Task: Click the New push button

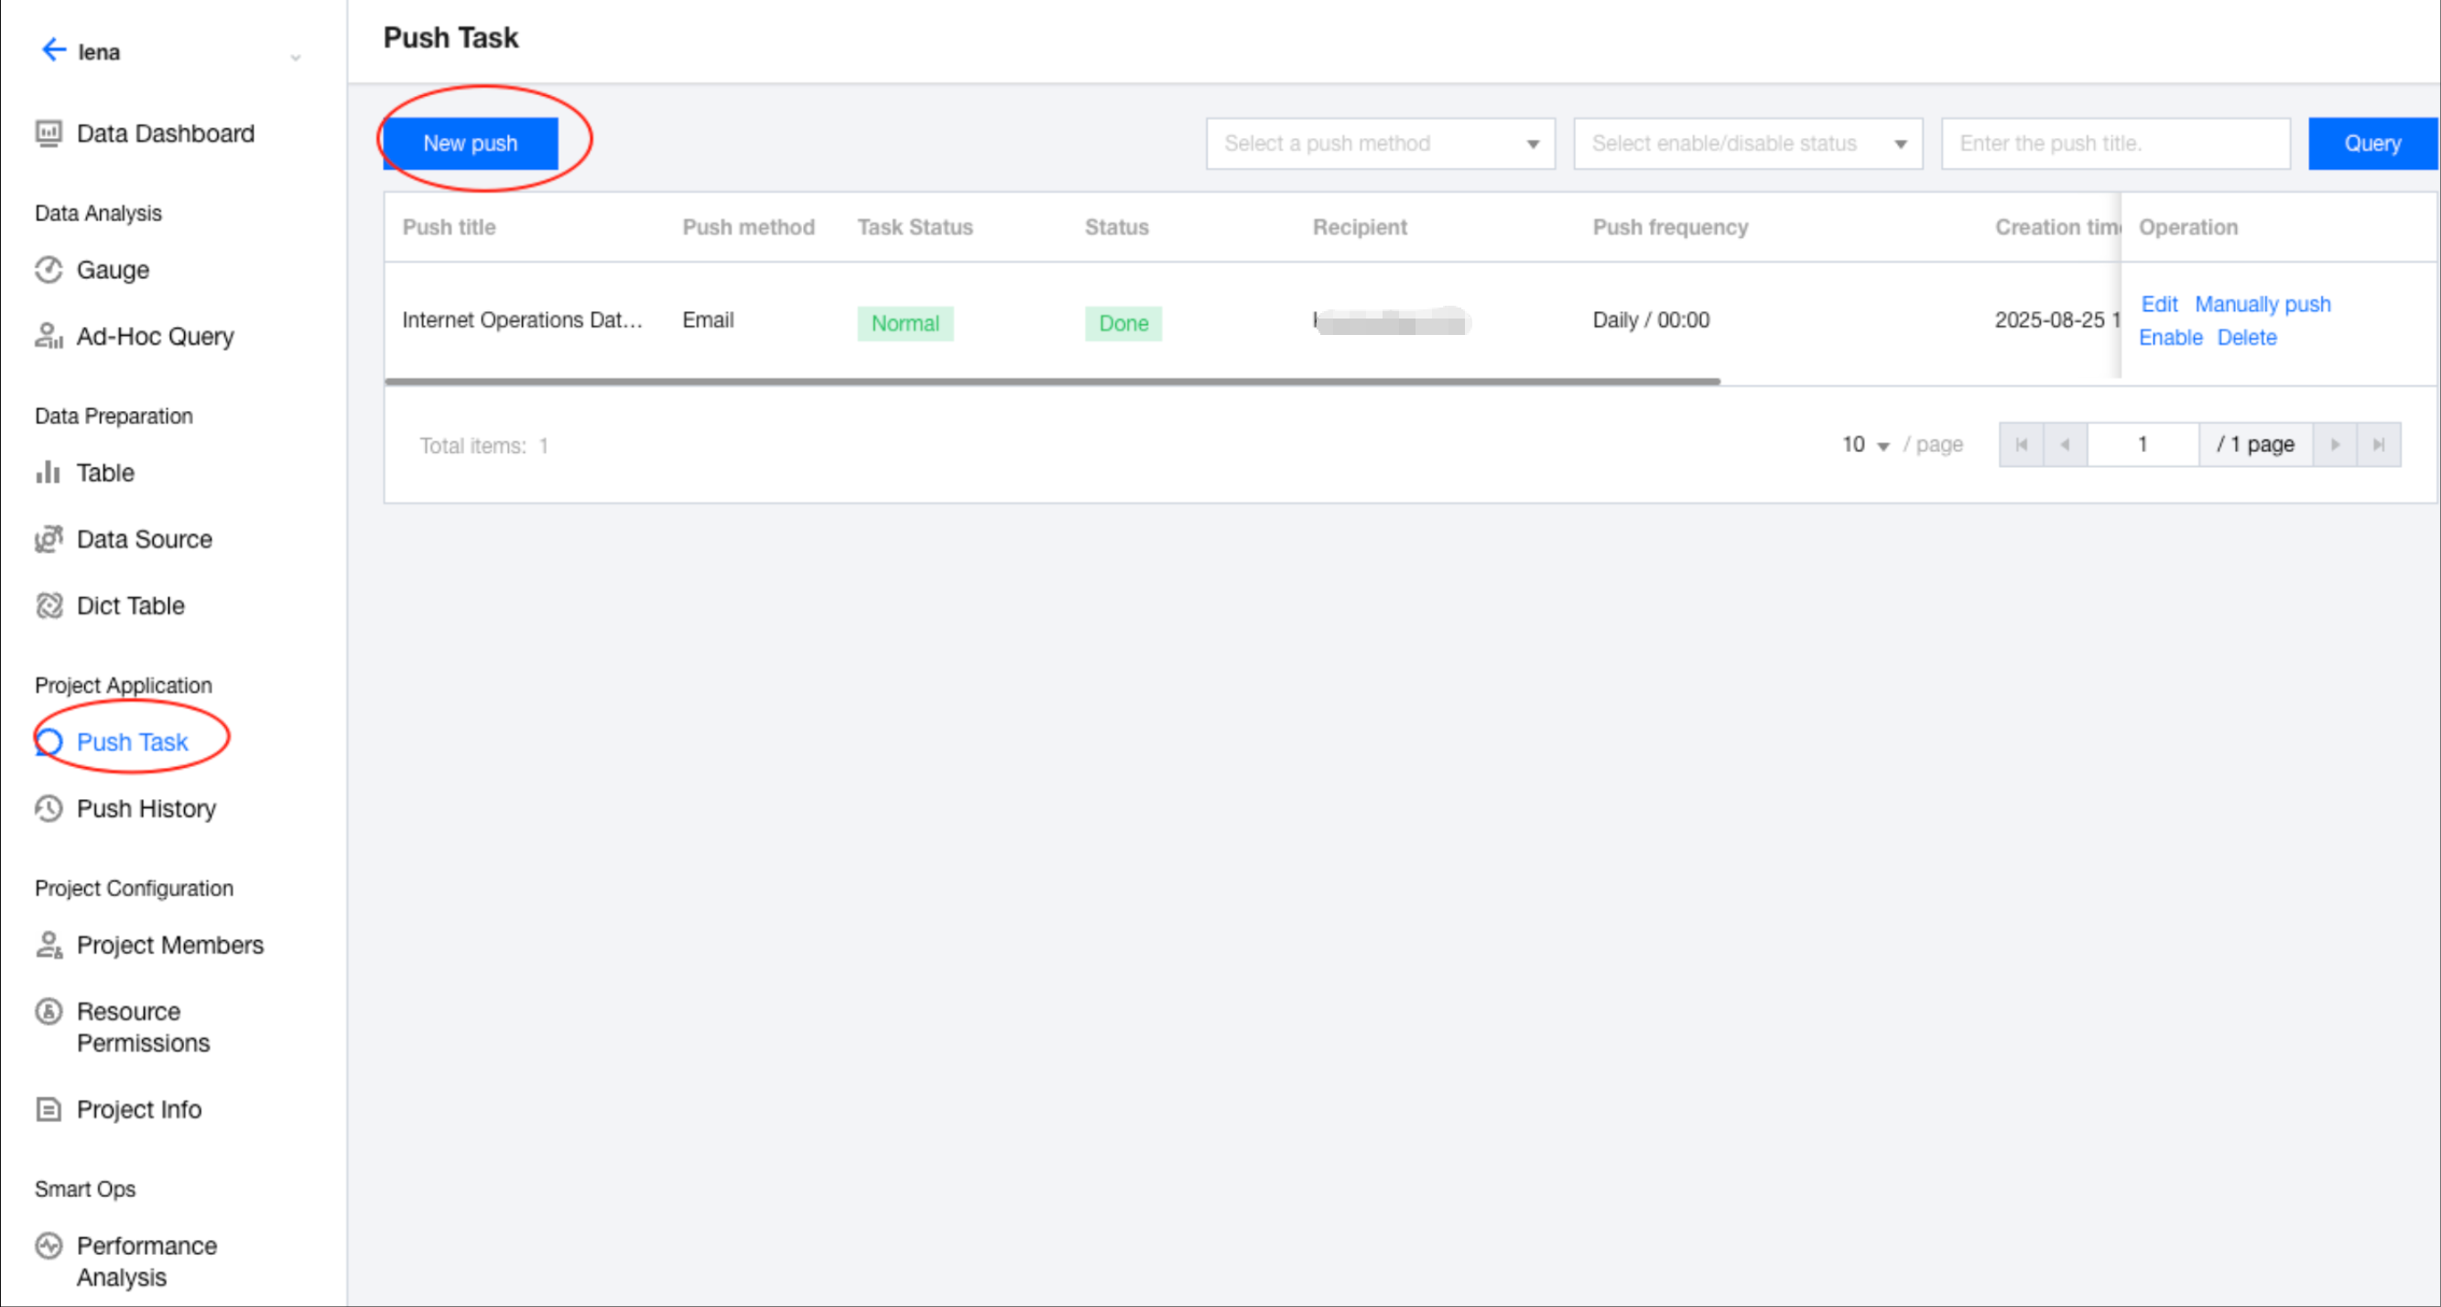Action: [470, 144]
